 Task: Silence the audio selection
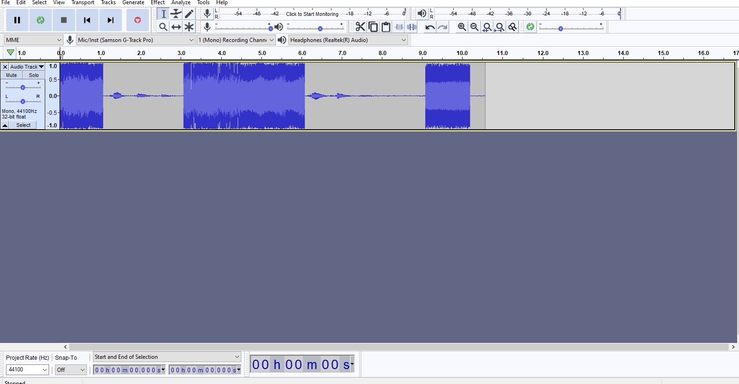tap(412, 27)
